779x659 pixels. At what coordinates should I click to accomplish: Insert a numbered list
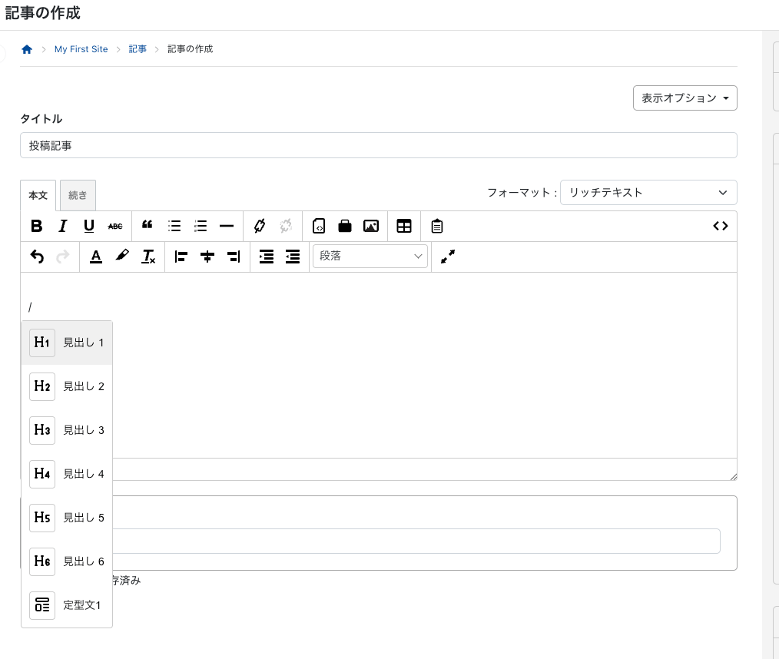click(x=201, y=227)
